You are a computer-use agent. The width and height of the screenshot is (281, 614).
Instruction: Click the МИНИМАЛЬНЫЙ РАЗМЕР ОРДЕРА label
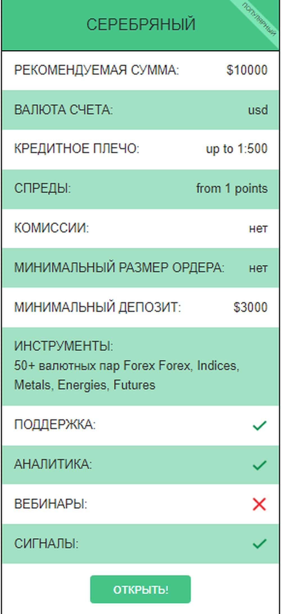coord(119,267)
